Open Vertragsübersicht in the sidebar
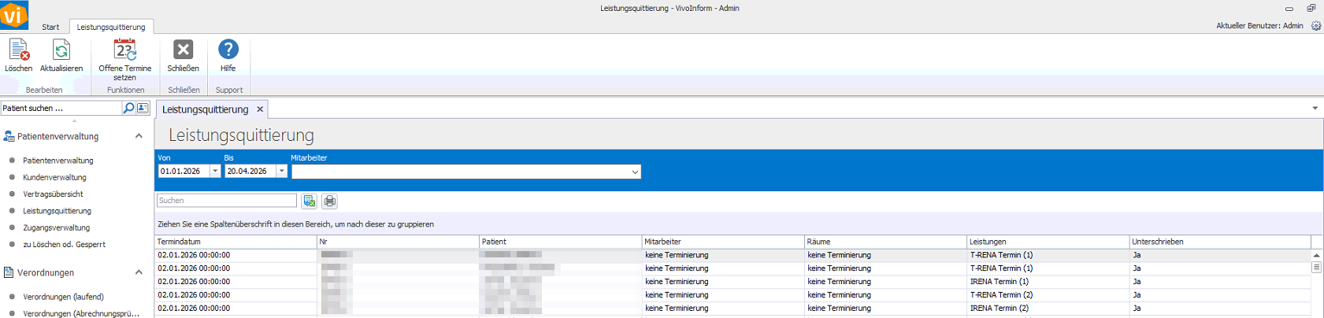Image resolution: width=1324 pixels, height=318 pixels. [x=53, y=194]
